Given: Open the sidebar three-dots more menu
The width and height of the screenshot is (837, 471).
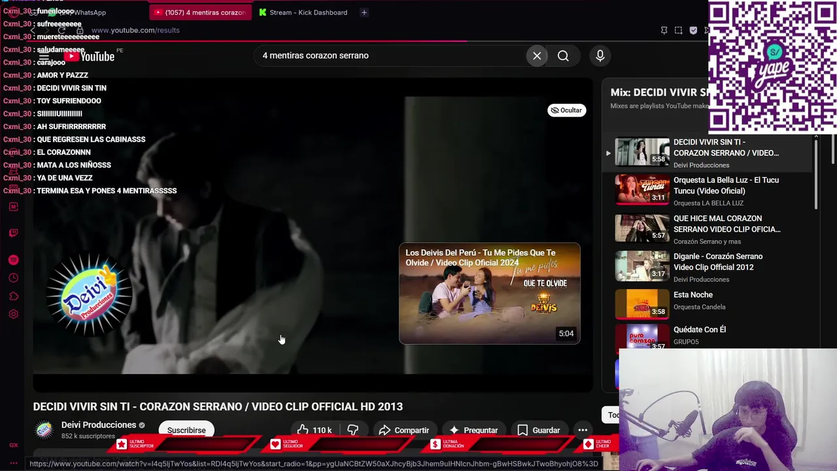Looking at the screenshot, I should pyautogui.click(x=13, y=462).
